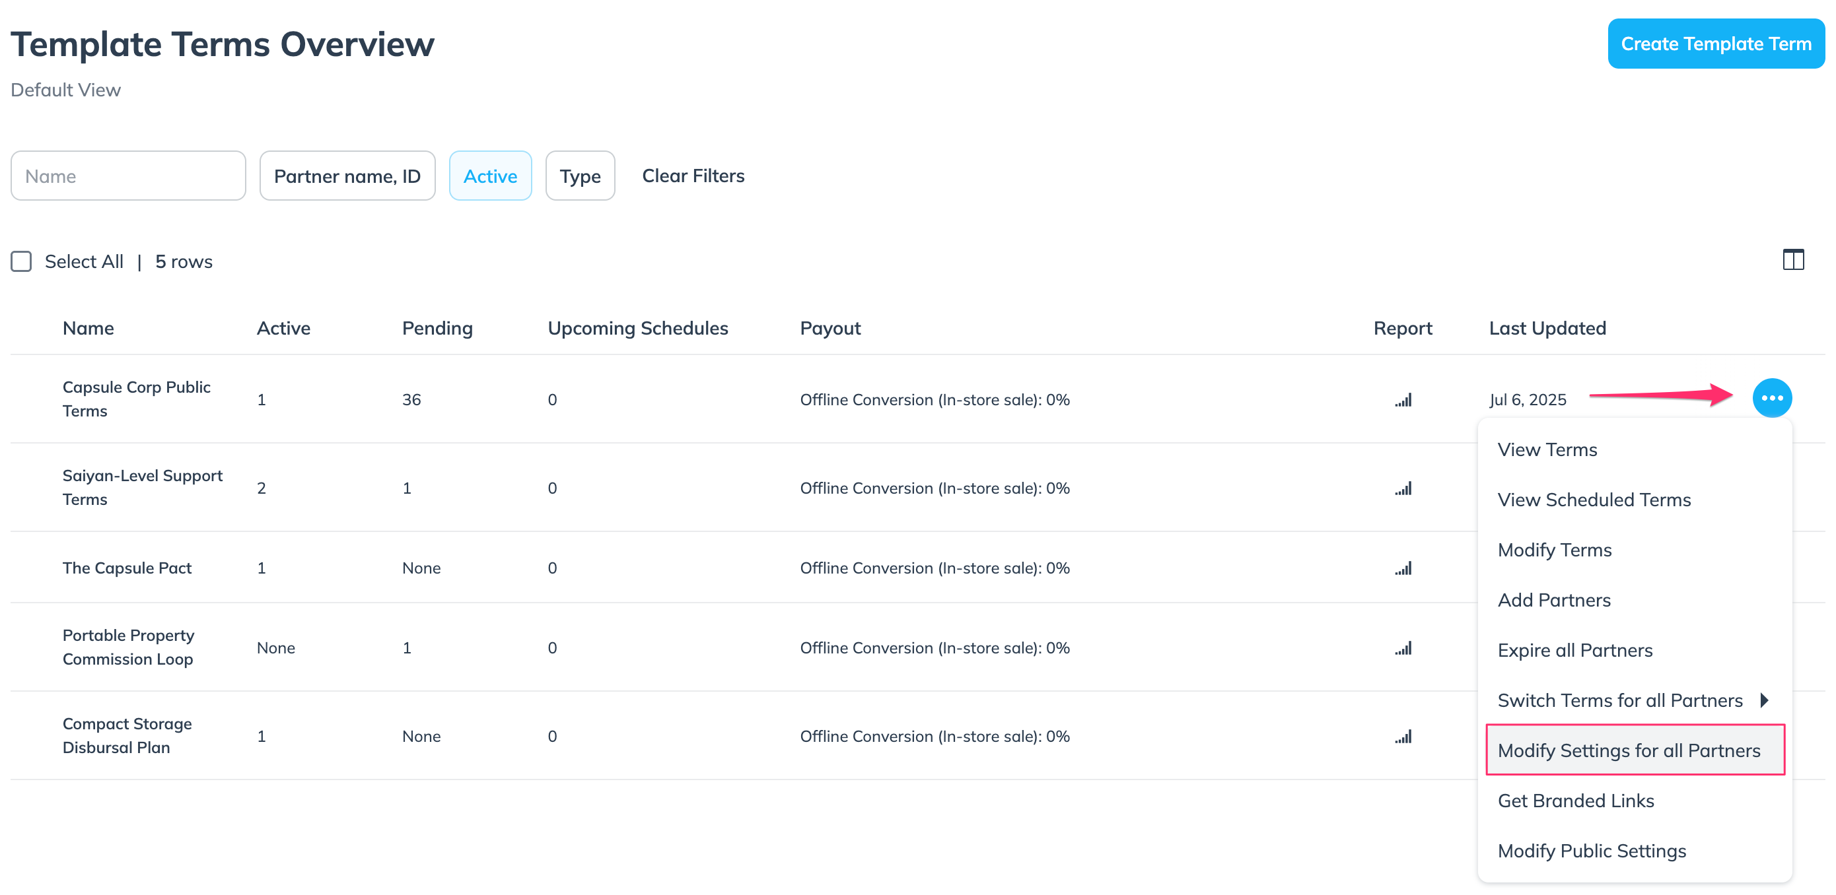The width and height of the screenshot is (1836, 895).
Task: Choose View Scheduled Terms menu item
Action: (x=1594, y=500)
